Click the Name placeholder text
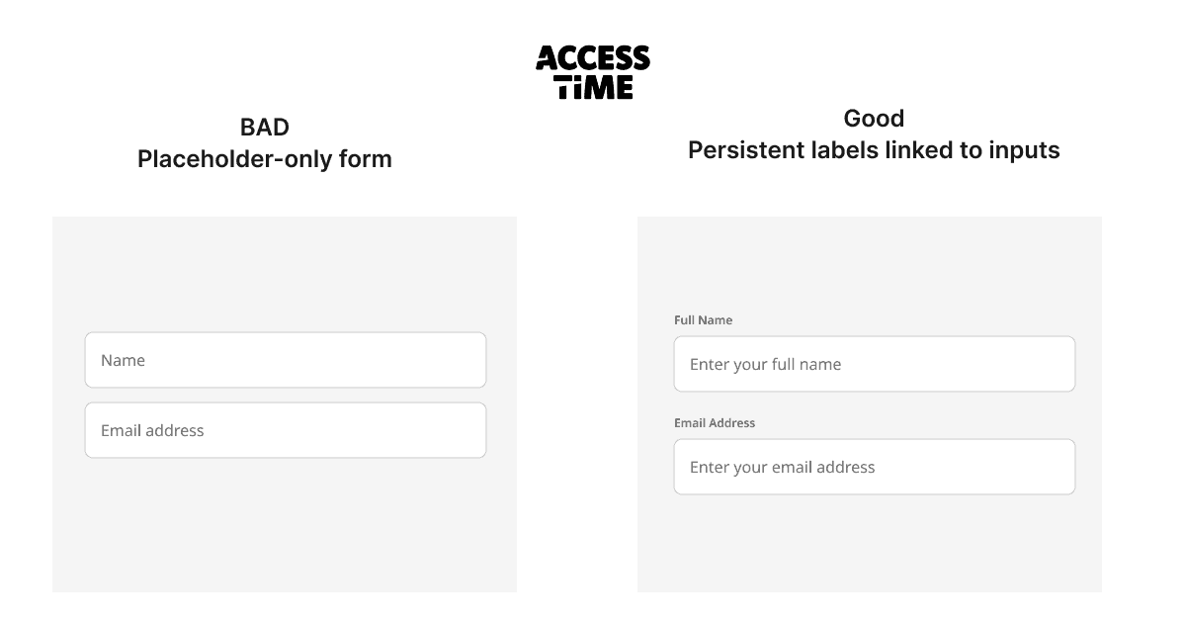The image size is (1186, 623). tap(121, 360)
